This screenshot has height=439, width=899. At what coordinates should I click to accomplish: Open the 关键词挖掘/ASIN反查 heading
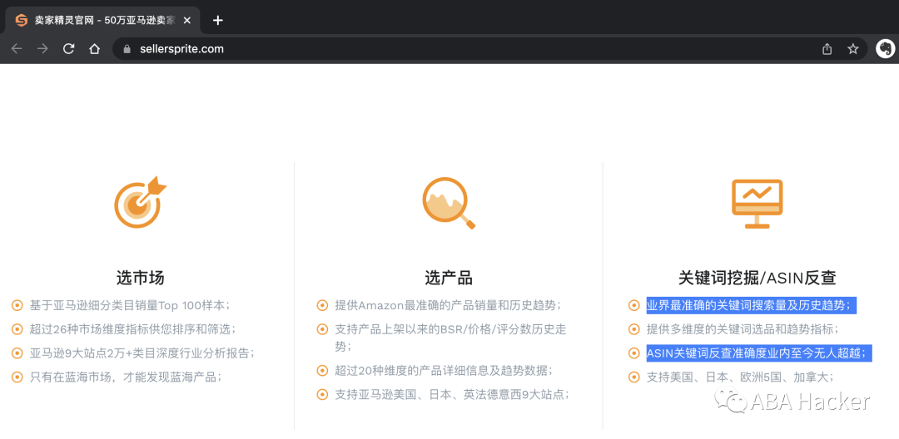click(757, 279)
